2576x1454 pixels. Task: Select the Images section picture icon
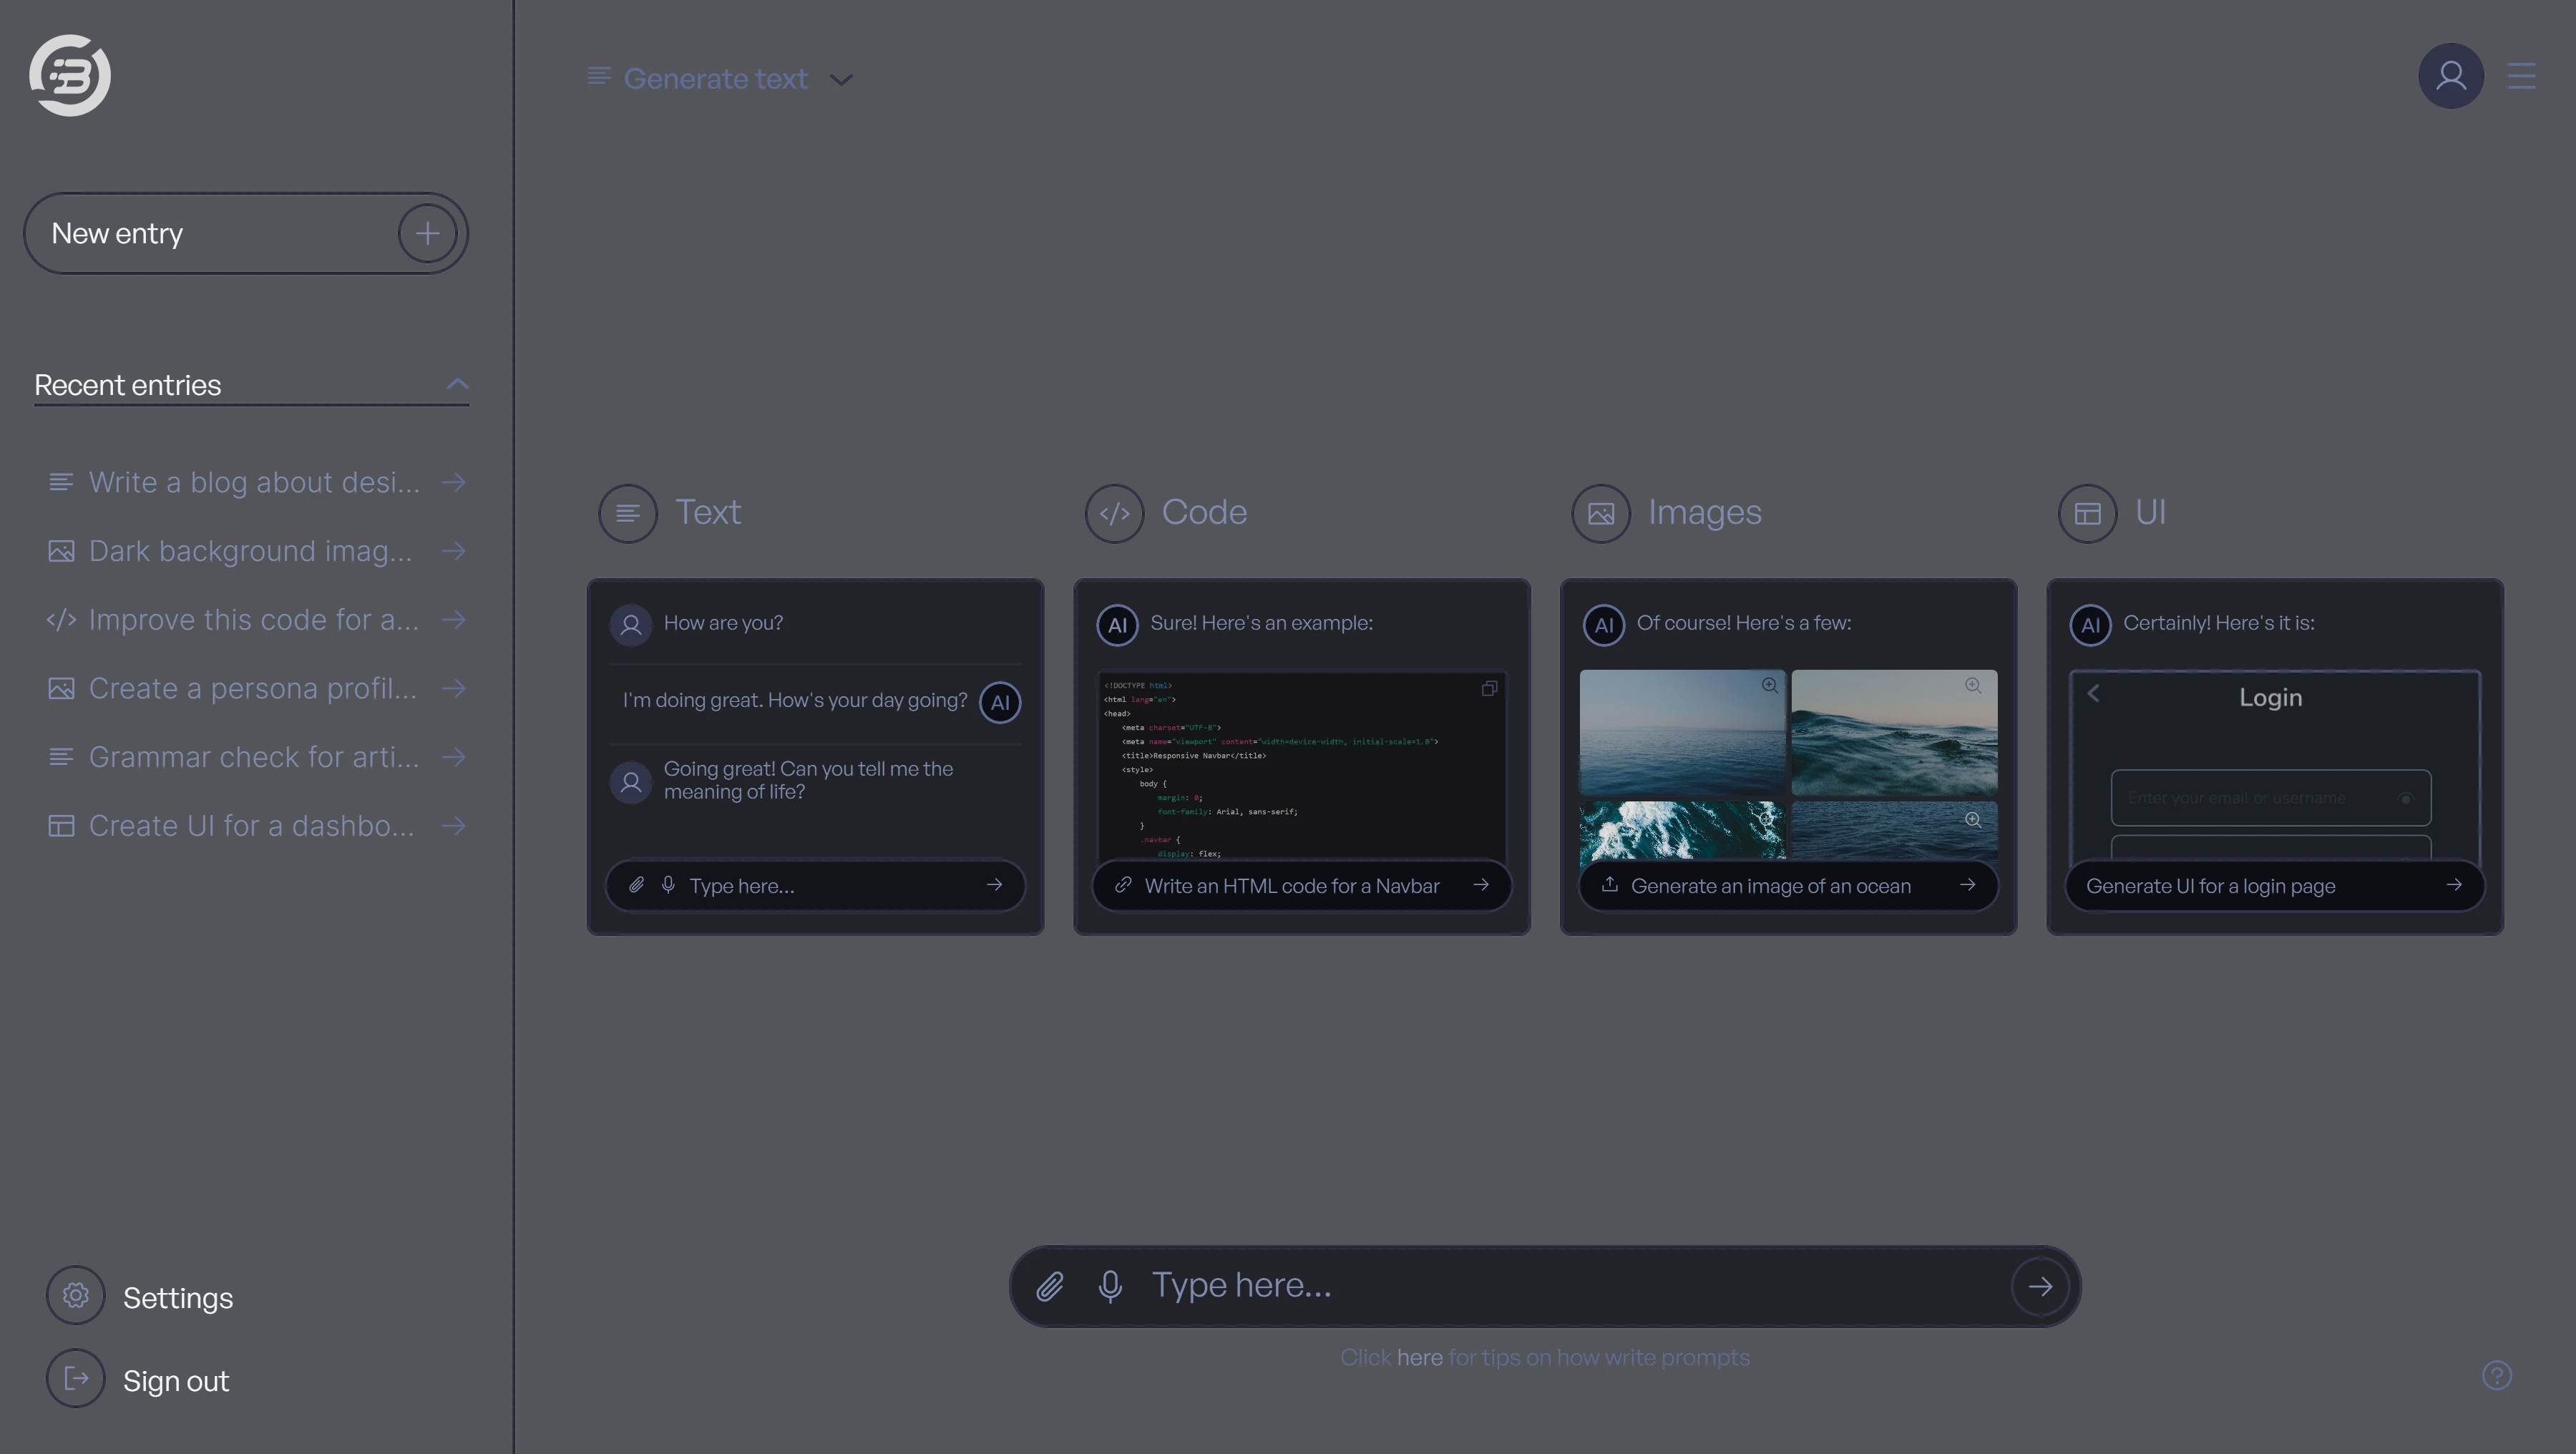1600,513
